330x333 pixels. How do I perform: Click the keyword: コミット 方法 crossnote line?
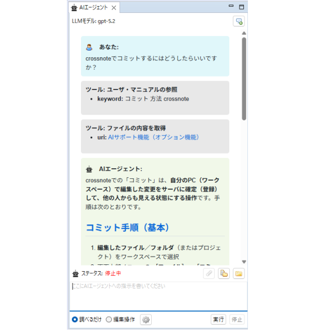click(x=143, y=99)
